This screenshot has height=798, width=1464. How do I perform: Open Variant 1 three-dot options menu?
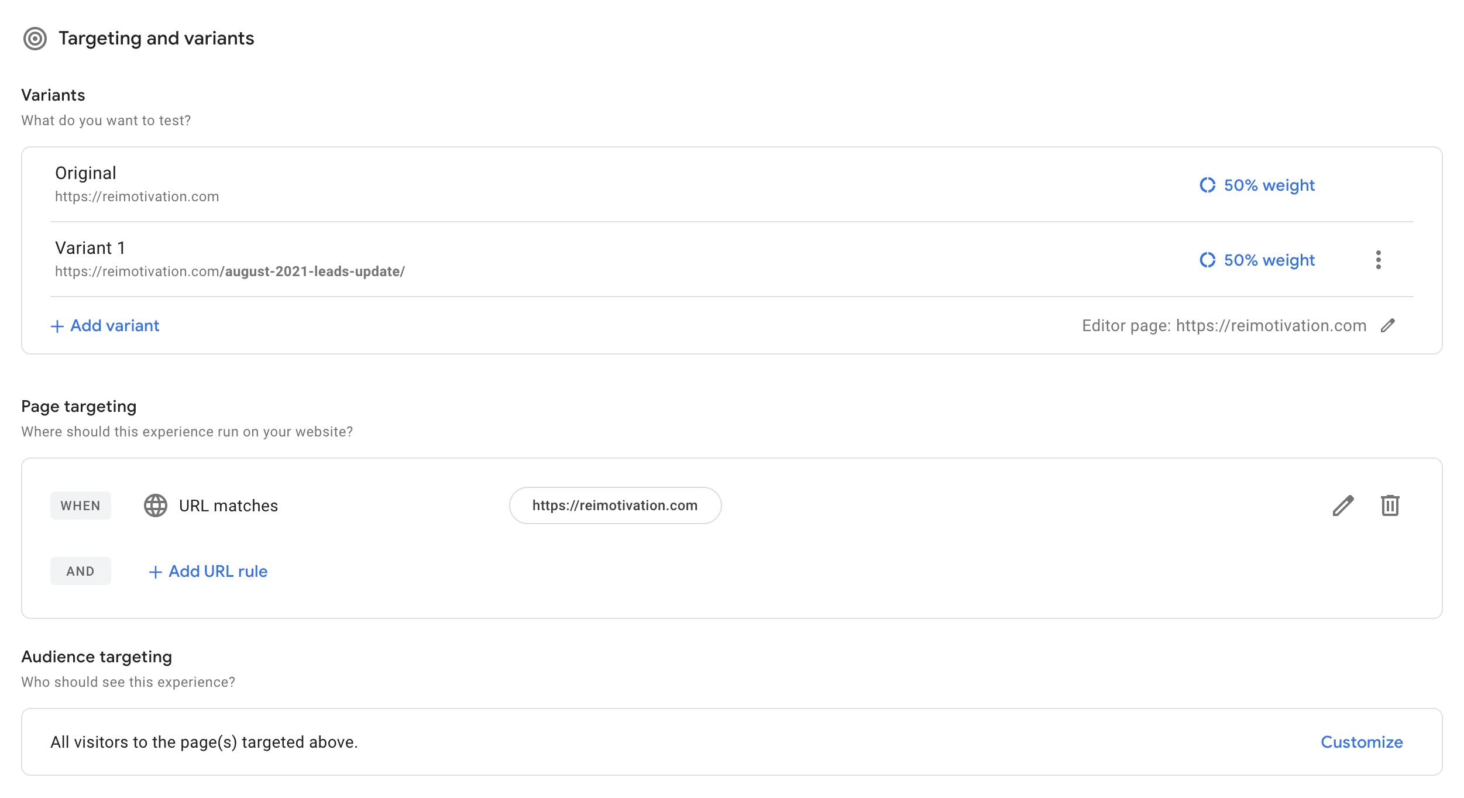pos(1378,260)
